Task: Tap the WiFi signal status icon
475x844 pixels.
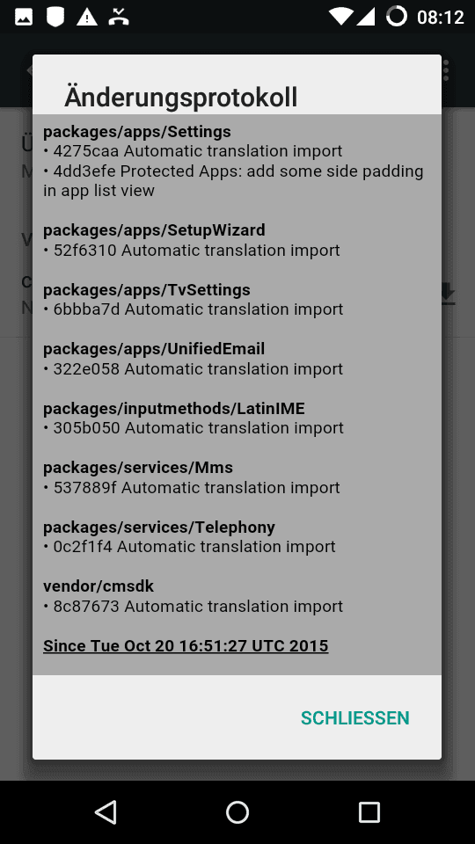Action: point(341,17)
